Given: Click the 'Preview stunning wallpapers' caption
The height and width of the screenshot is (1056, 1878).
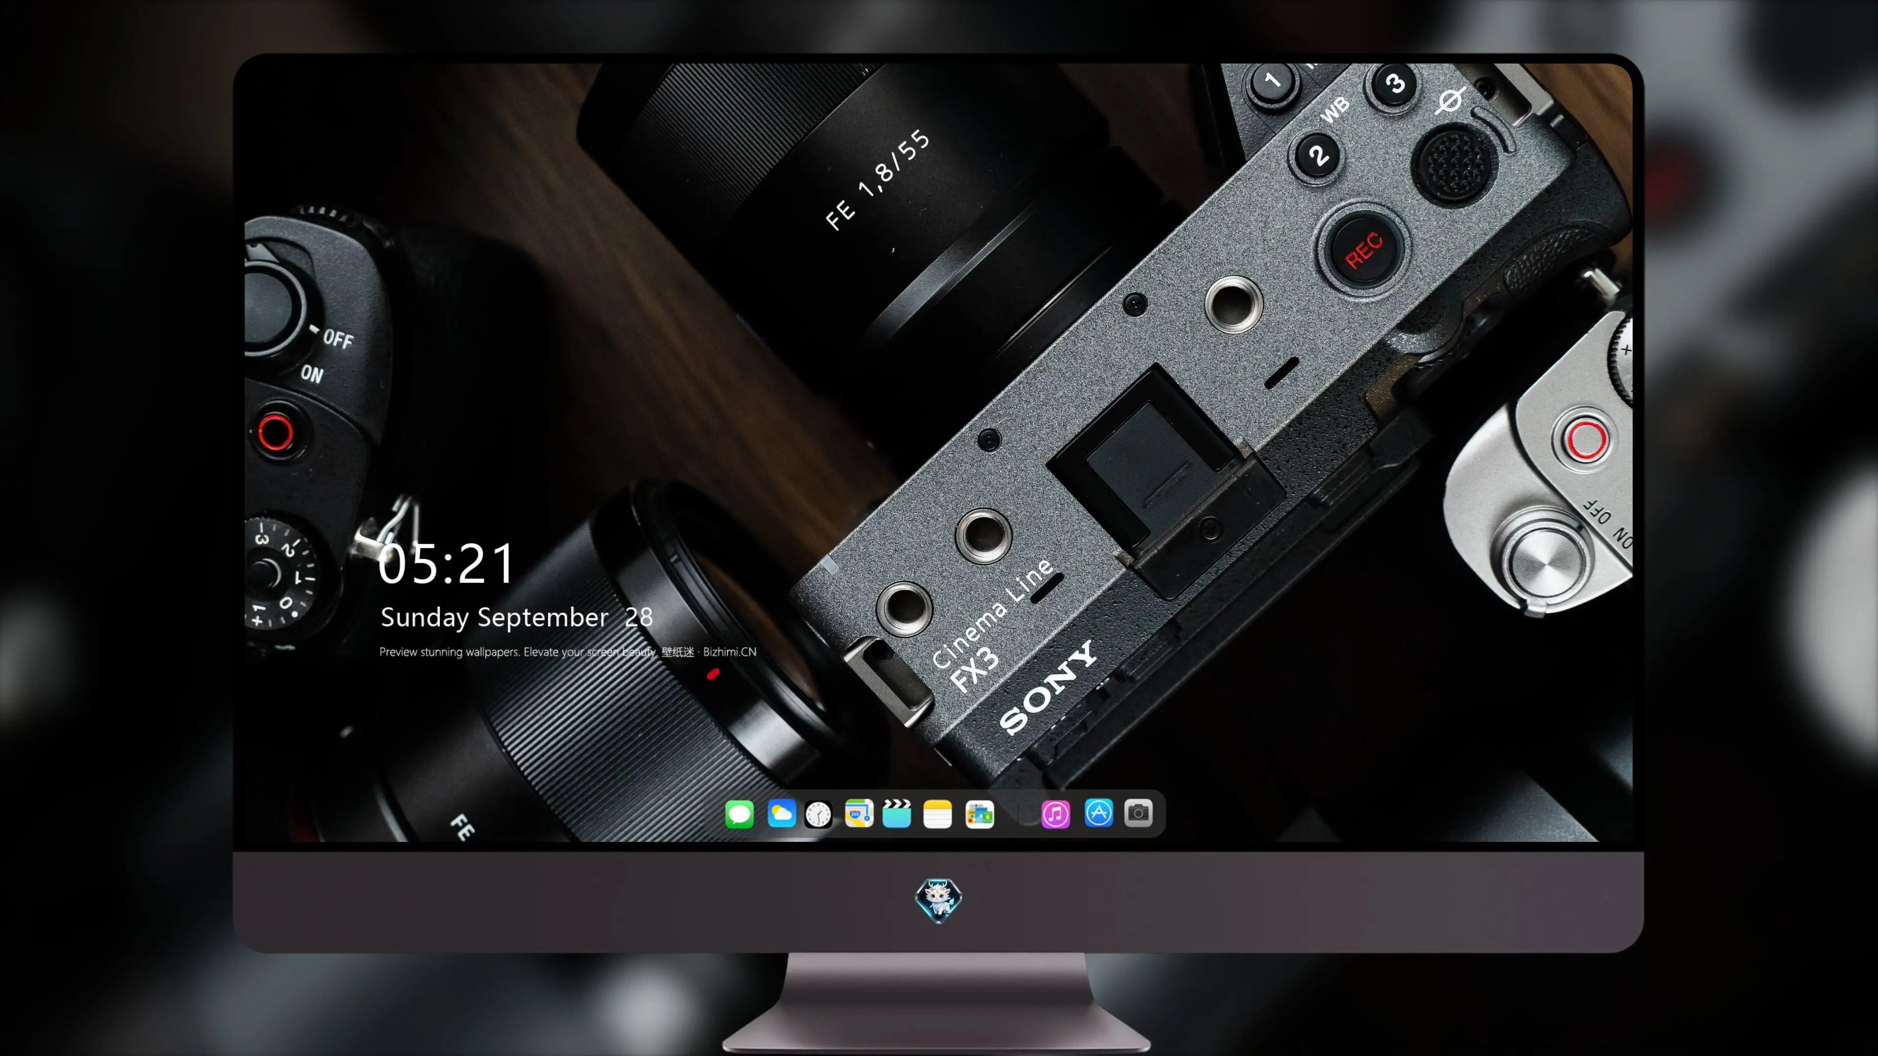Looking at the screenshot, I should pos(568,652).
